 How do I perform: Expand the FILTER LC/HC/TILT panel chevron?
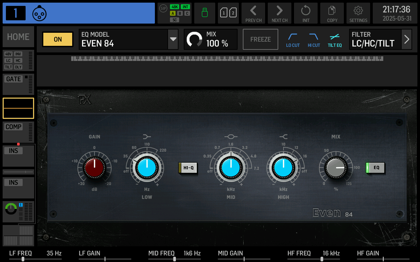[x=407, y=39]
